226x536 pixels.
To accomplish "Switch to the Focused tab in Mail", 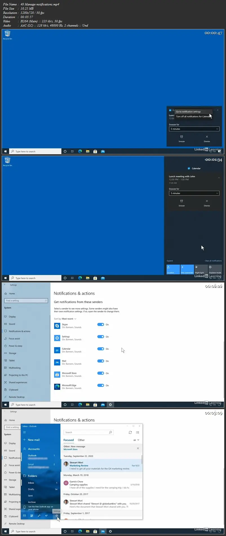I will click(x=68, y=440).
